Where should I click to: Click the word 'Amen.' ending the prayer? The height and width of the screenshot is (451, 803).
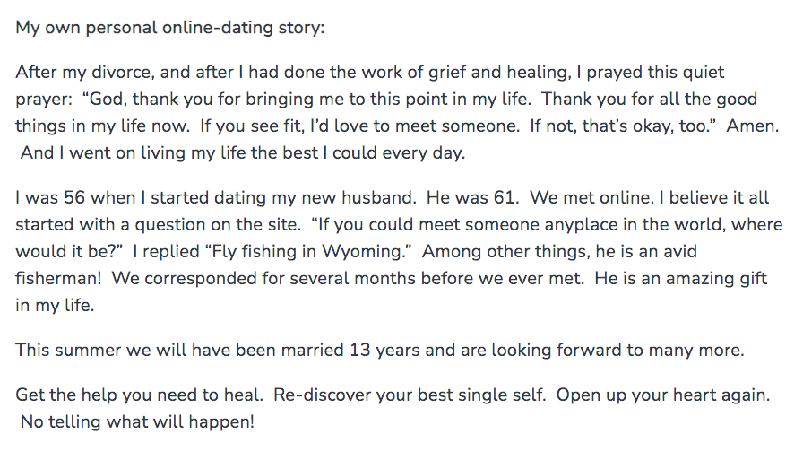[x=753, y=126]
